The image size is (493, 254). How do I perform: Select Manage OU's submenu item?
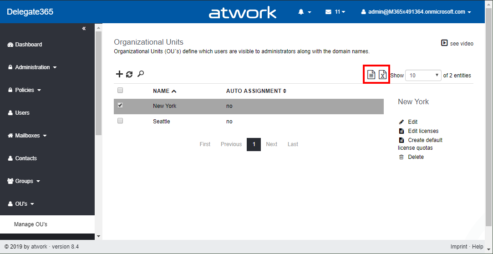47,224
